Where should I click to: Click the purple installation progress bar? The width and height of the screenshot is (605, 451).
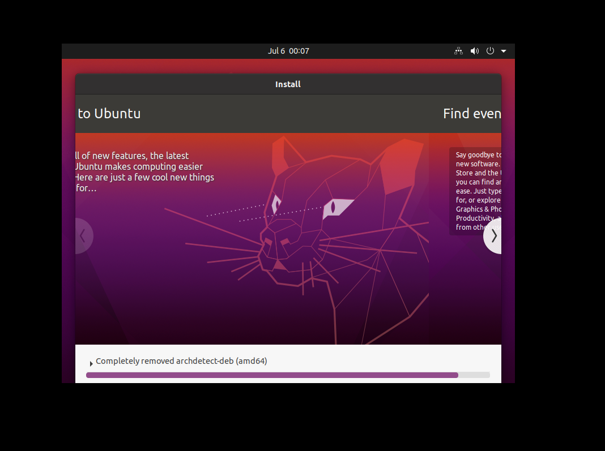click(288, 375)
